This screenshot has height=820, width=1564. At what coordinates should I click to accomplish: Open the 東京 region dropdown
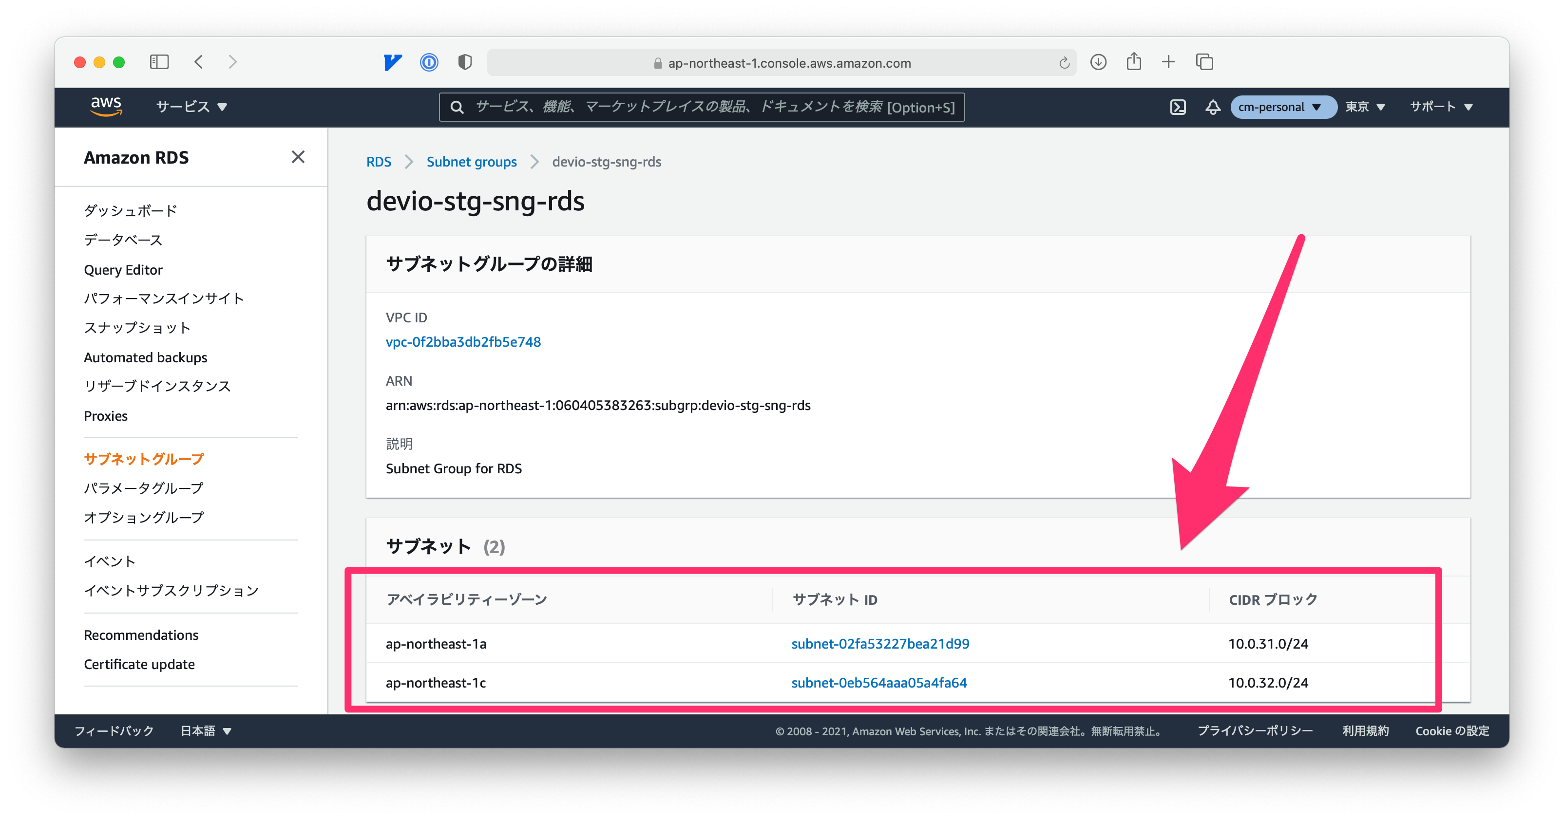[x=1364, y=107]
